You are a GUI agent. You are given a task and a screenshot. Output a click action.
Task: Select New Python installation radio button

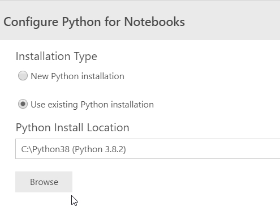point(23,76)
